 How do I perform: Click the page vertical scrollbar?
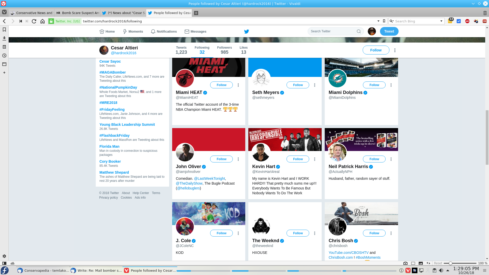(x=487, y=137)
